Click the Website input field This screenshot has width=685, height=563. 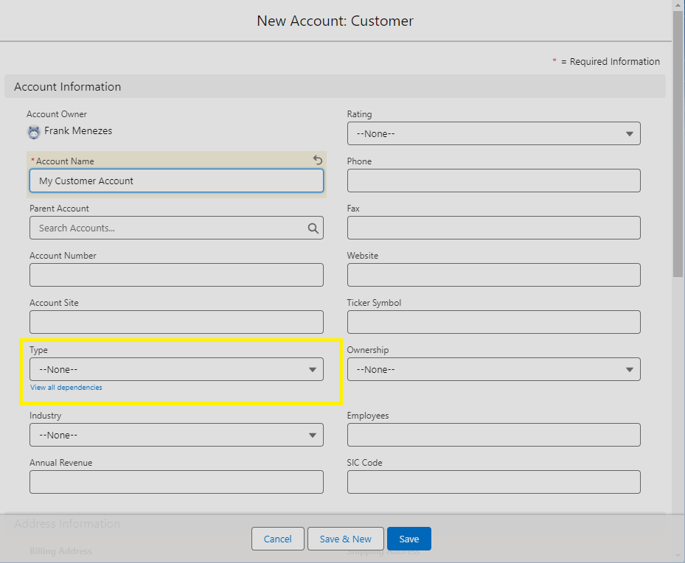click(x=493, y=275)
